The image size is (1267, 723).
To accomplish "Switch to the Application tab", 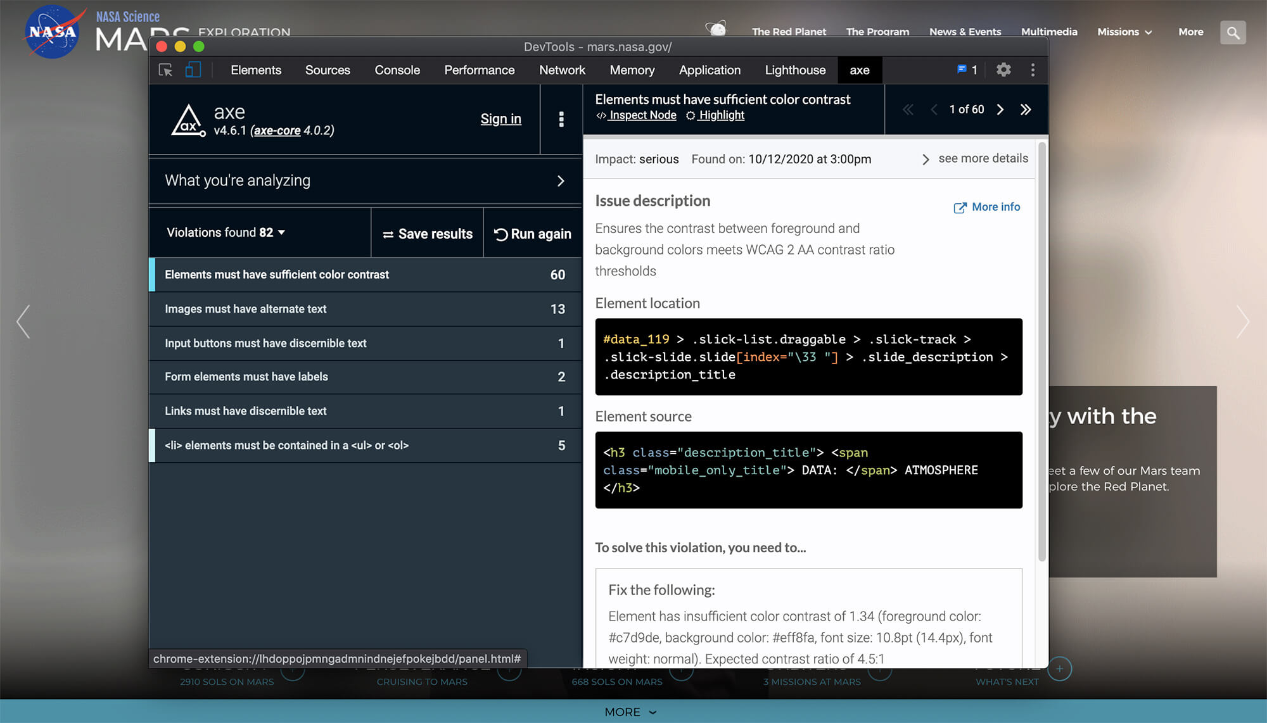I will point(710,70).
